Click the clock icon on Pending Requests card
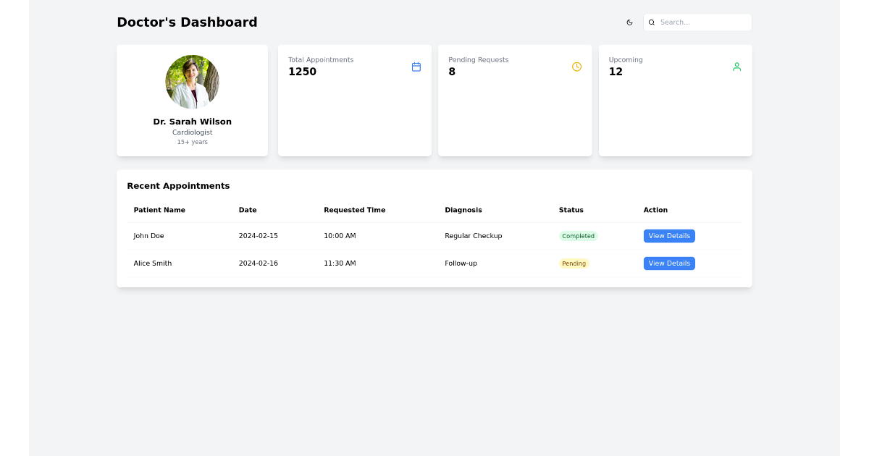869x456 pixels. pyautogui.click(x=576, y=66)
